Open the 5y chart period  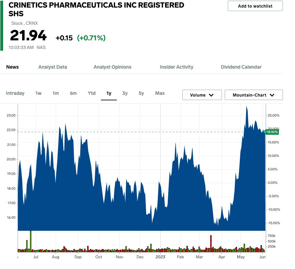(x=141, y=93)
